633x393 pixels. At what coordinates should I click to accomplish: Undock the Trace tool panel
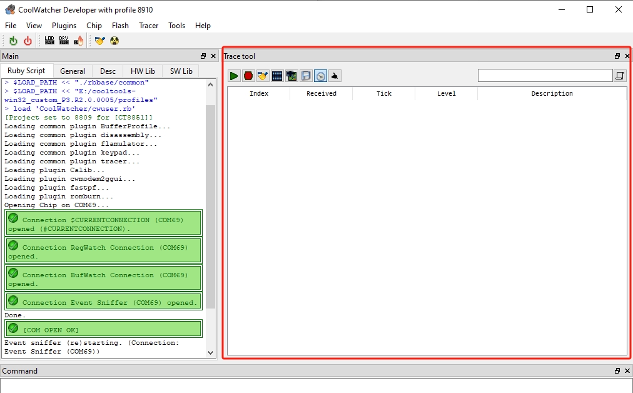tap(617, 56)
